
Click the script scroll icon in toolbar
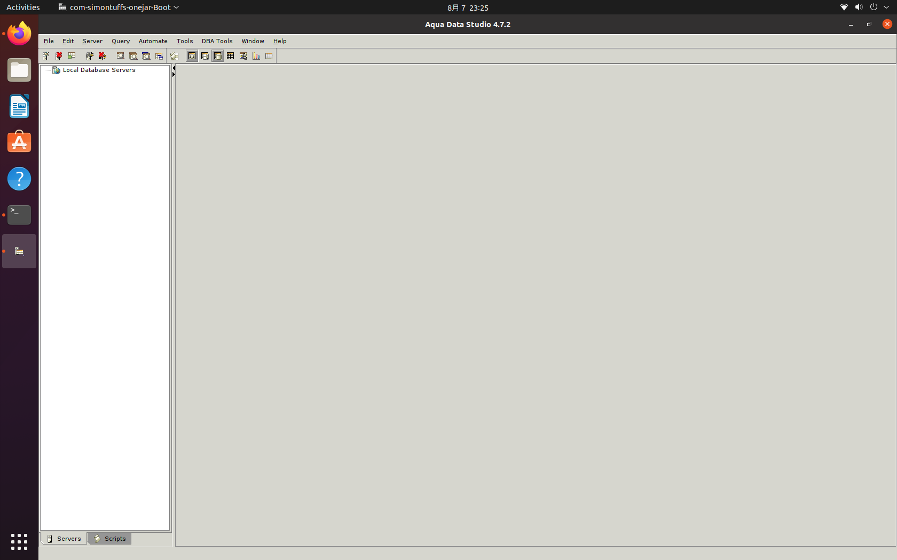174,56
